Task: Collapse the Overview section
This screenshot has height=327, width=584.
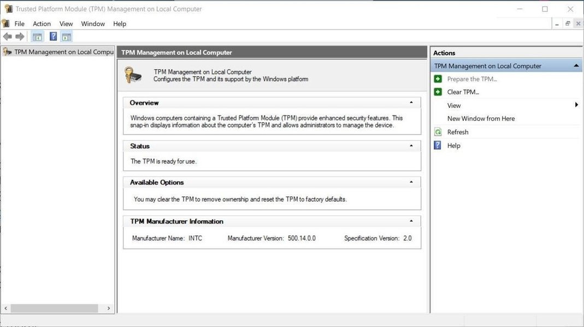Action: [x=411, y=102]
